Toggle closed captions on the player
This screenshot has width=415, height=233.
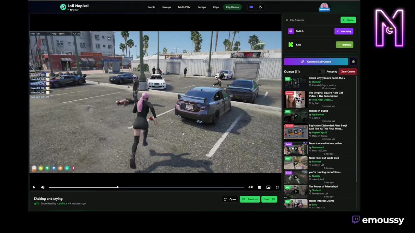pos(260,187)
